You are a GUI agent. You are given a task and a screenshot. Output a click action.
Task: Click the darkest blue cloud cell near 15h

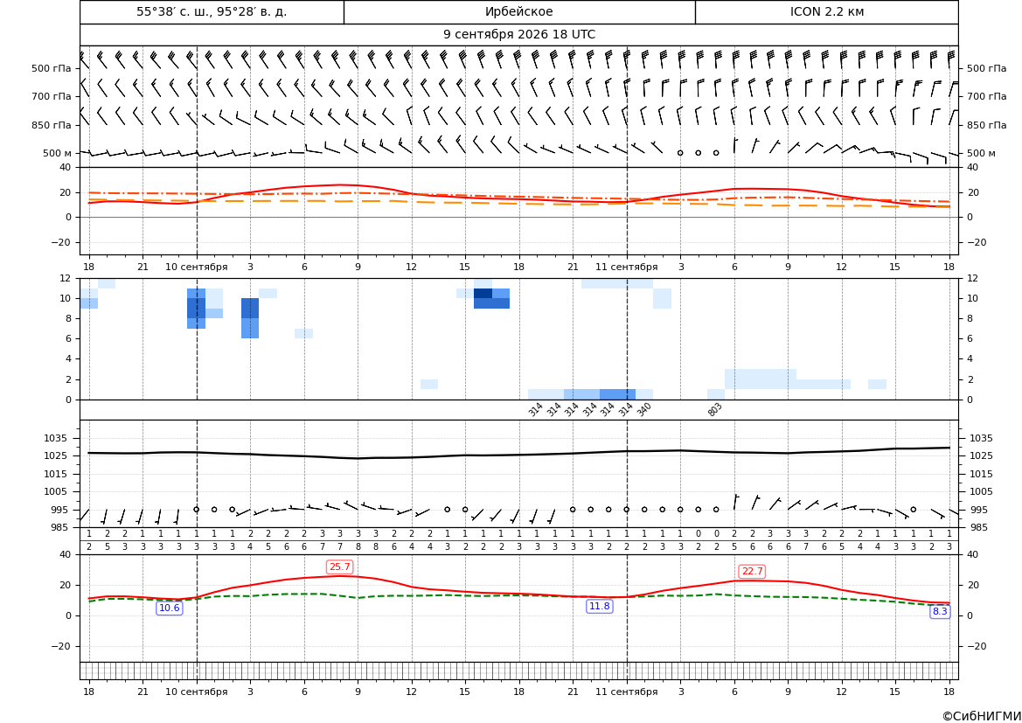(483, 294)
